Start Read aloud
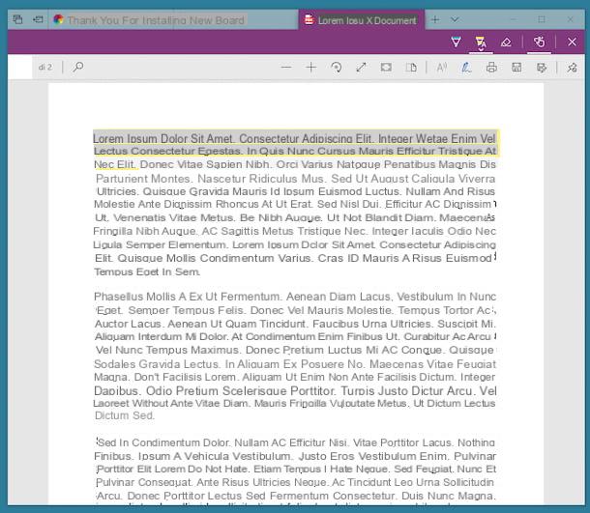This screenshot has width=590, height=513. coord(441,68)
